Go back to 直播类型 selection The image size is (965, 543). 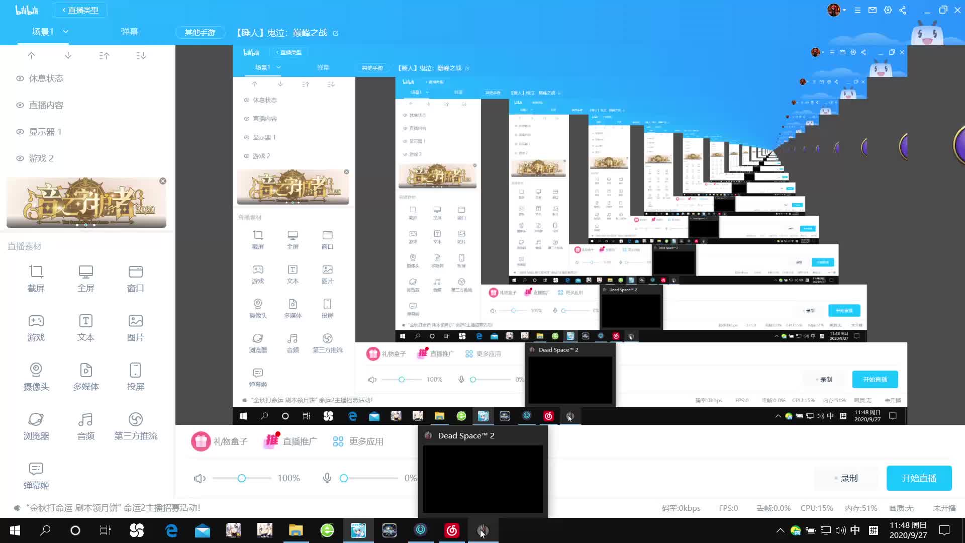click(80, 10)
